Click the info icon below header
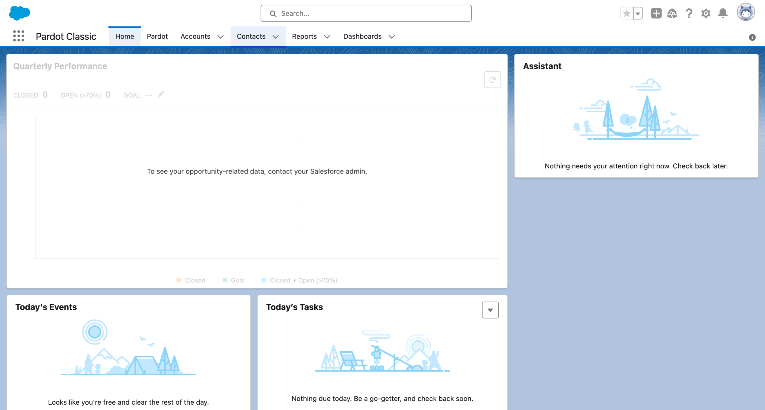The width and height of the screenshot is (765, 410). 752,37
